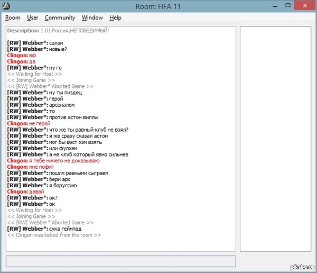Click Webber's message 'против астон виллы'

[53, 117]
